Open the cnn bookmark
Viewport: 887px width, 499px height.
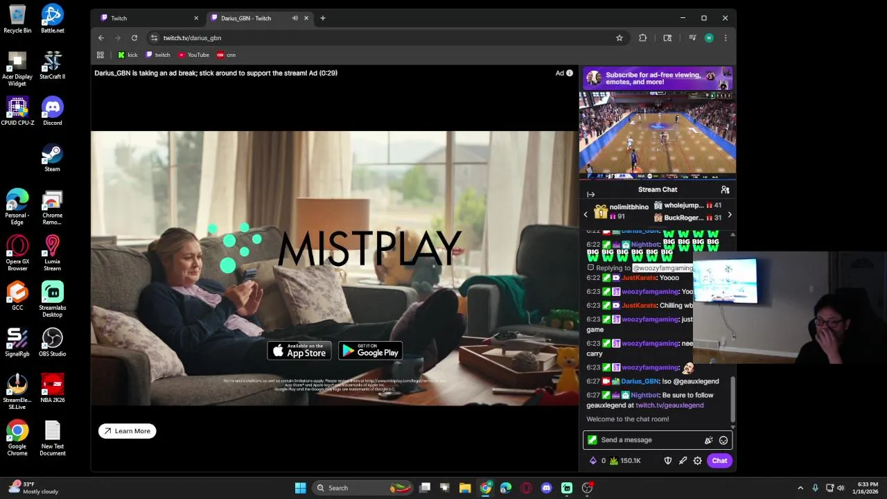(227, 55)
